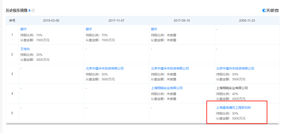Image resolution: width=282 pixels, height=133 pixels.
Task: Open 北京中蕴华丰投资有限公司 link under 2017-11-07
Action: [105, 68]
